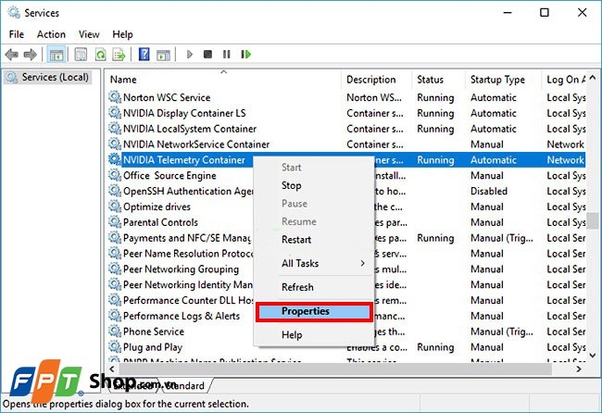The height and width of the screenshot is (413, 602).
Task: Open the View menu
Action: tap(89, 34)
